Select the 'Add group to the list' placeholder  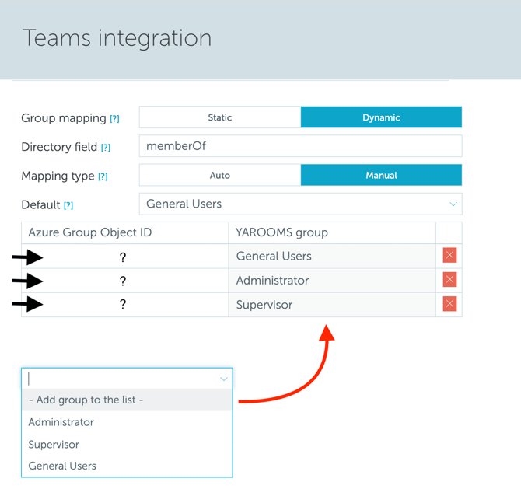[x=86, y=400]
